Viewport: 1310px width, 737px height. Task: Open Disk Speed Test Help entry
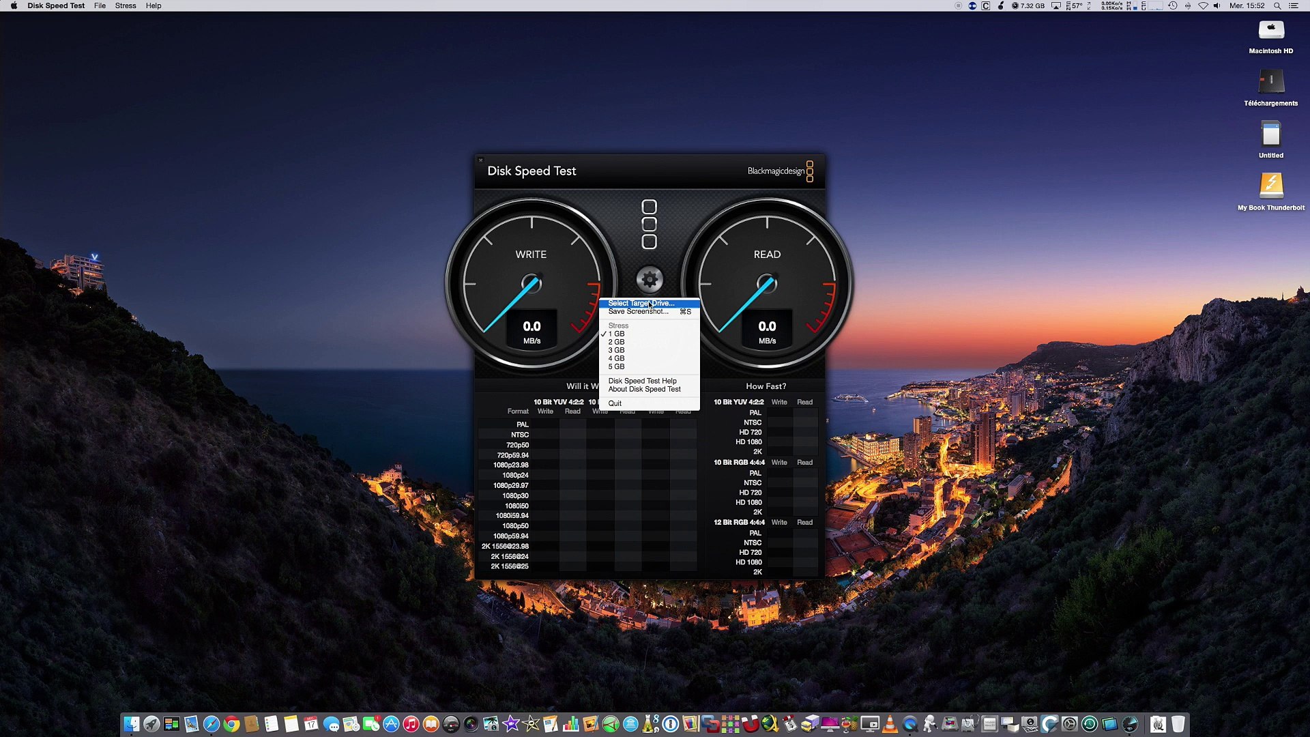pyautogui.click(x=642, y=381)
